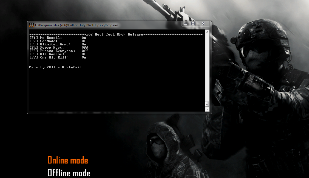Click the [F6] All Noname entry
This screenshot has height=178, width=309.
point(58,54)
